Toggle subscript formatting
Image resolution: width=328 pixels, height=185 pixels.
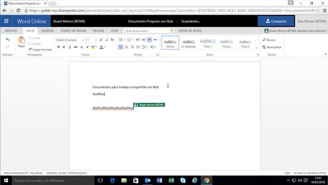click(82, 47)
